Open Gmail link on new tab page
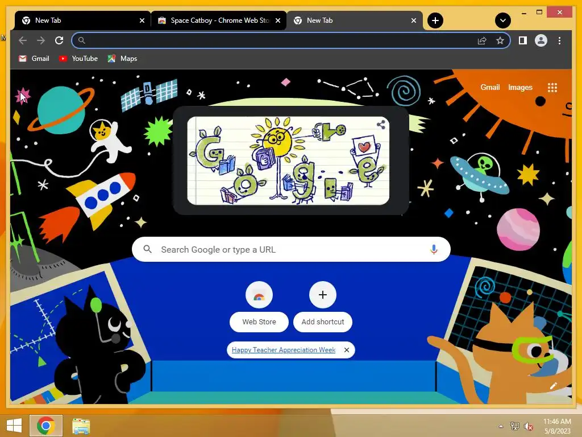582x437 pixels. click(x=490, y=87)
